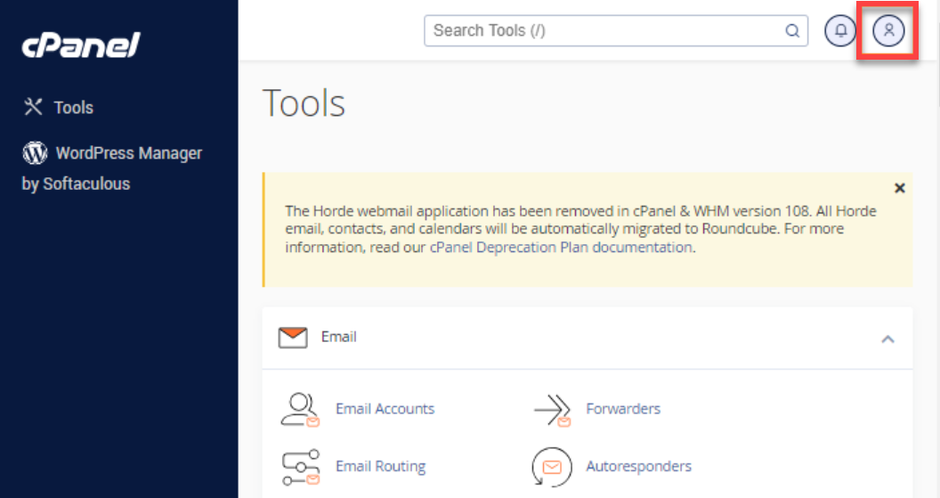Click the Tools wrench icon in sidebar
This screenshot has height=498, width=940.
pos(33,107)
